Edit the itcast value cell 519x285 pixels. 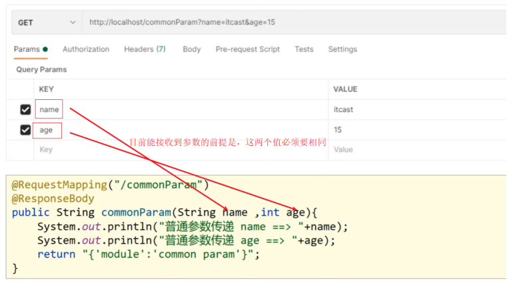(x=417, y=110)
